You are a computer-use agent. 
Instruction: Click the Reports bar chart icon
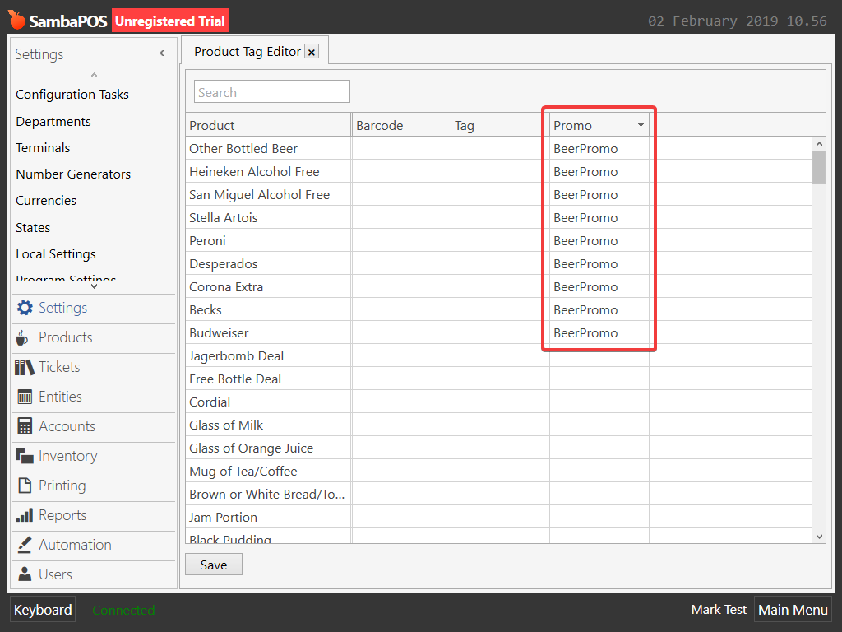click(x=25, y=515)
